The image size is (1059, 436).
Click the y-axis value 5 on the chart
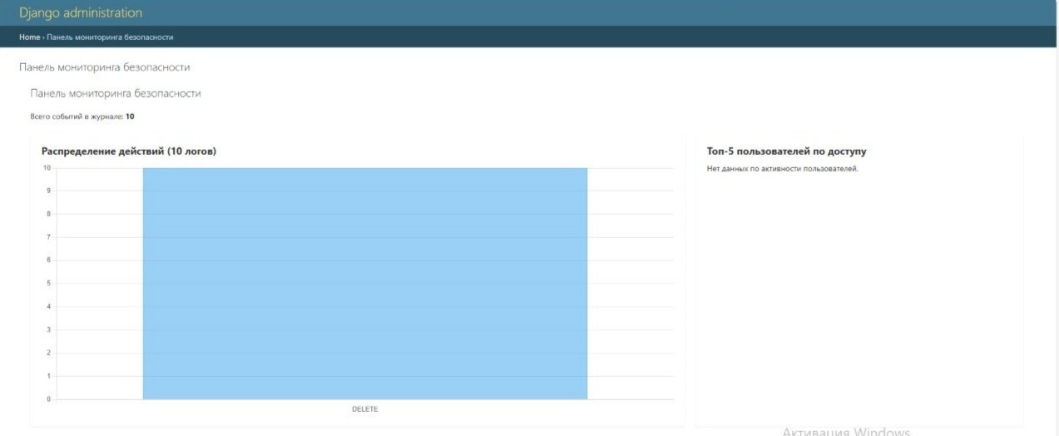tap(48, 284)
